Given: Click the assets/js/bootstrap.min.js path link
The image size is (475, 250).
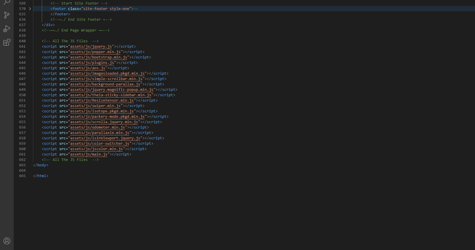Looking at the screenshot, I should click(99, 57).
